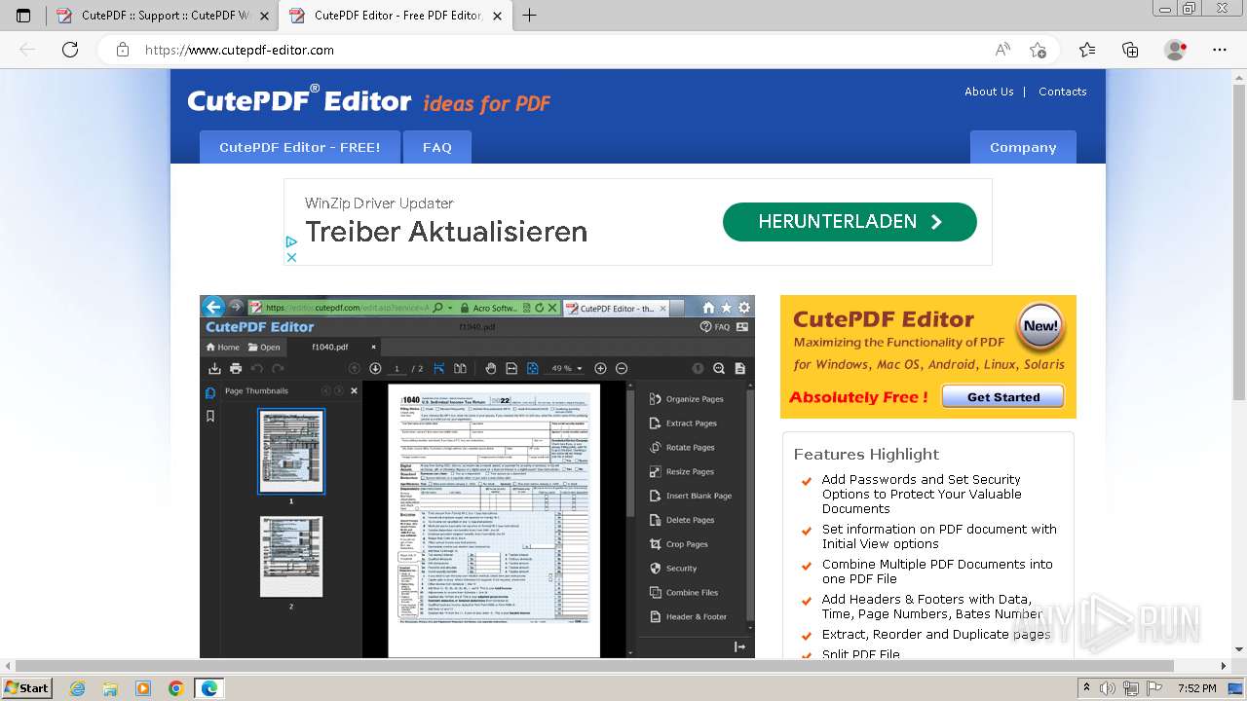Click Treiber Aktualisieren ad headline
The height and width of the screenshot is (701, 1247).
pos(446,232)
